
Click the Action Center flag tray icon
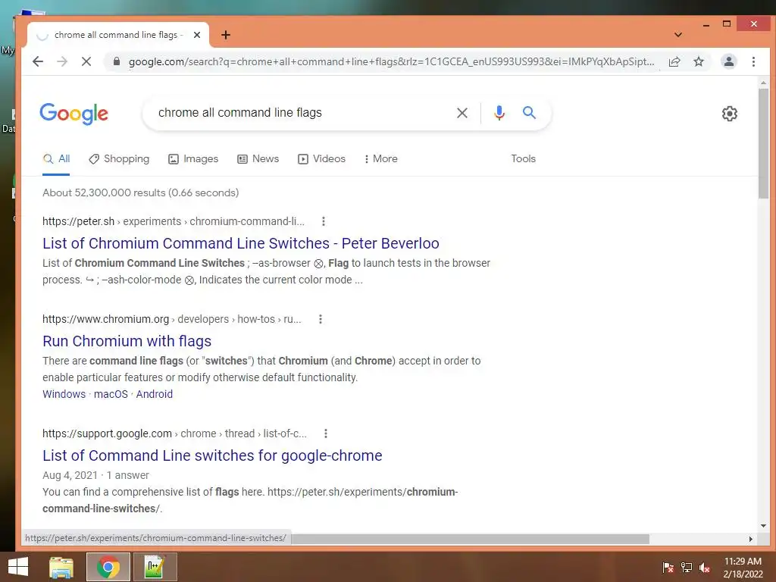[668, 568]
